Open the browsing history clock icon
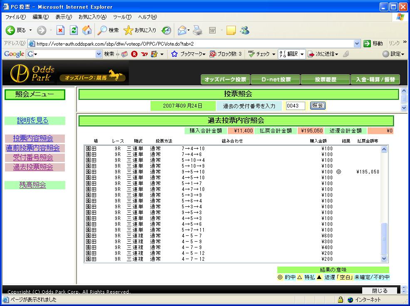The image size is (410, 306). point(166,31)
